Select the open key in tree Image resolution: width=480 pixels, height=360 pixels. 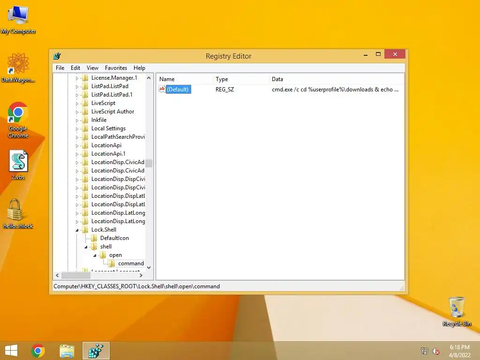115,255
